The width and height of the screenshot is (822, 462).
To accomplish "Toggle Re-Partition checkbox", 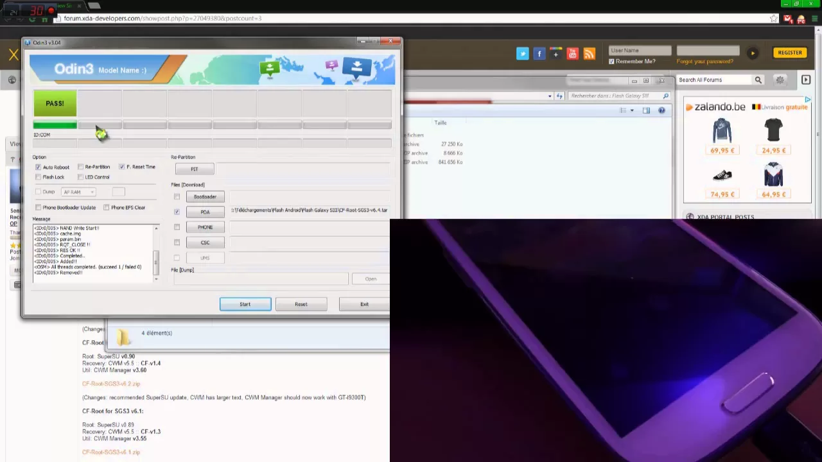I will point(80,167).
